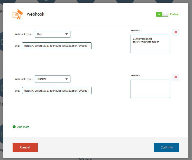The image size is (192, 160).
Task: Focus the URL field for User webhook
Action: tap(57, 46)
